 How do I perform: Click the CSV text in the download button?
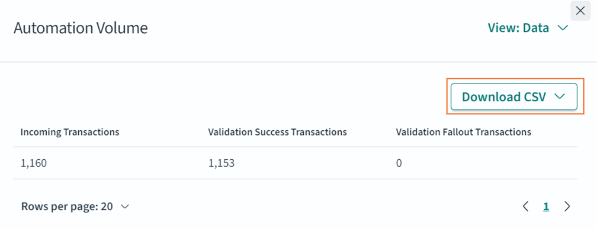coord(532,96)
